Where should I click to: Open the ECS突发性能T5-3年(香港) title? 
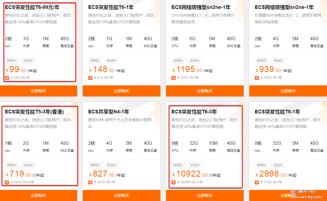pyautogui.click(x=34, y=112)
